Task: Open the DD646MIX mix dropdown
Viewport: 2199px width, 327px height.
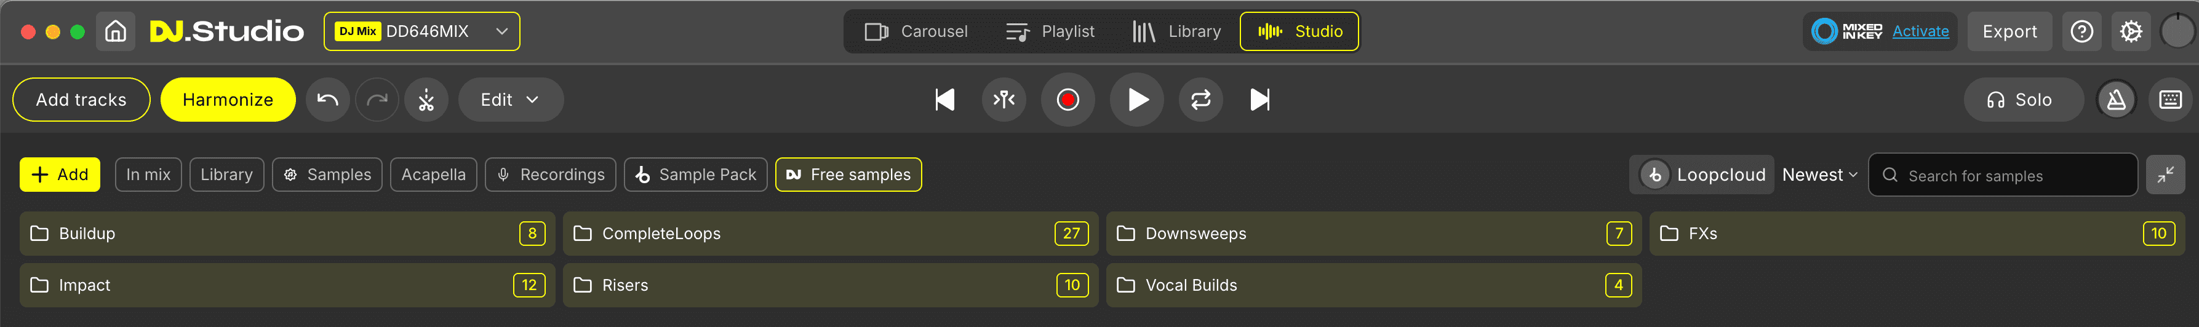Action: tap(421, 31)
